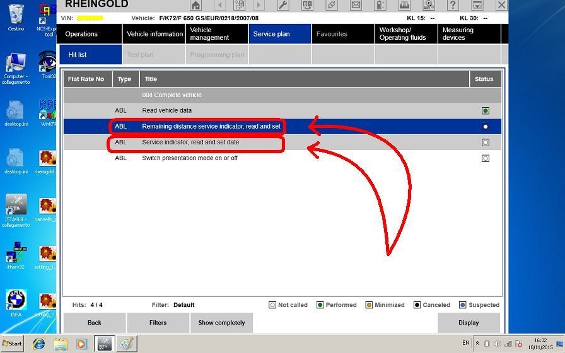Open the envelope message icon

[x=356, y=5]
